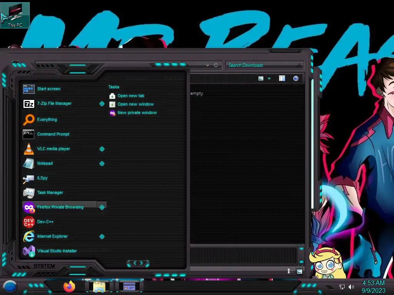Viewport: 394px width, 295px height.
Task: Open the purple window app on taskbar
Action: [129, 287]
